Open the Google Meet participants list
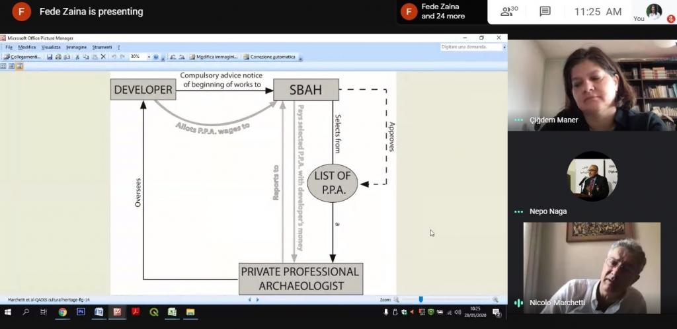 point(508,11)
